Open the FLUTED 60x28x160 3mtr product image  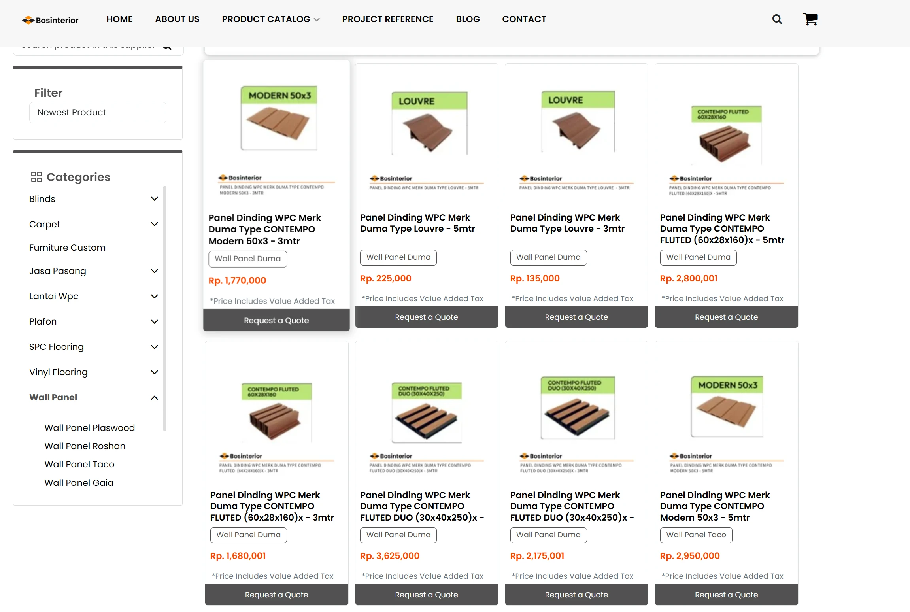277,412
